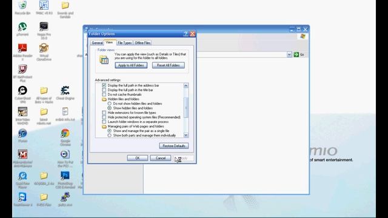Open the TMAC desktop shortcut
Viewport: 388px width, 218px height.
[44, 5]
